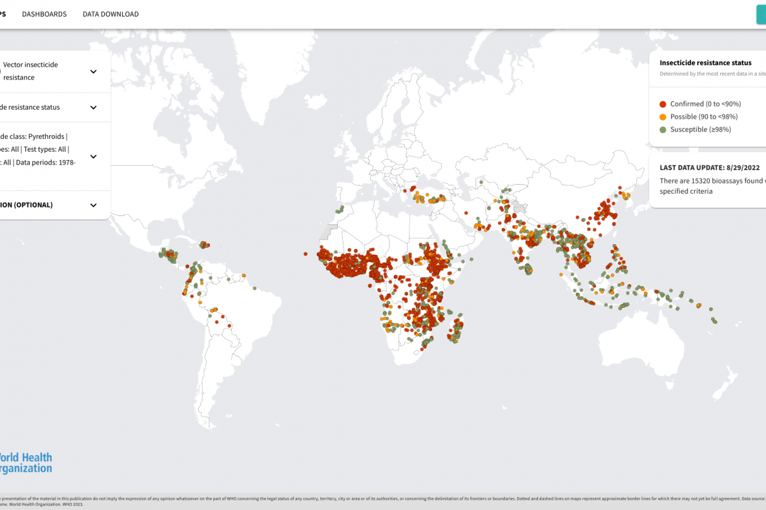Click the Last Data Update info card
Screen dimensions: 766x510
click(x=707, y=179)
